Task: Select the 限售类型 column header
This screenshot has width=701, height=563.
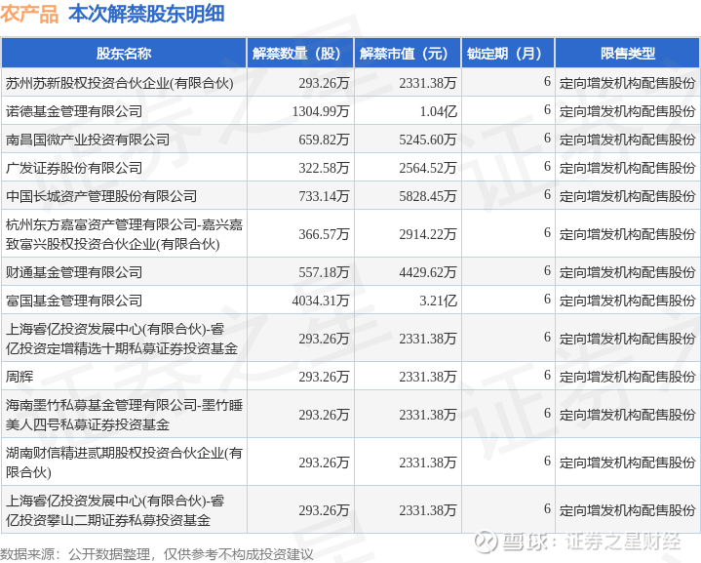Action: pyautogui.click(x=627, y=54)
